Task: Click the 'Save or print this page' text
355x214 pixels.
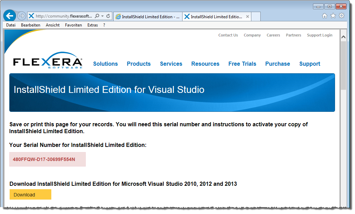Action: point(158,128)
